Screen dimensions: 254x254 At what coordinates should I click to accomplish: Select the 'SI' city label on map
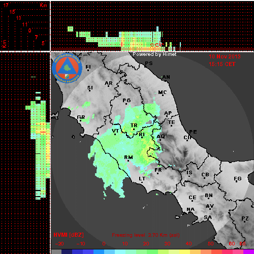[x=90, y=88]
